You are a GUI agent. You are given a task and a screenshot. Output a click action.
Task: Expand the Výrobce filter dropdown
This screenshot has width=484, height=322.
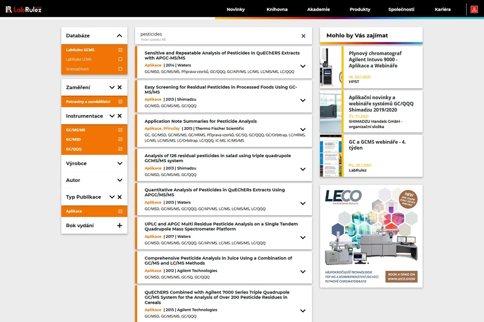(119, 163)
